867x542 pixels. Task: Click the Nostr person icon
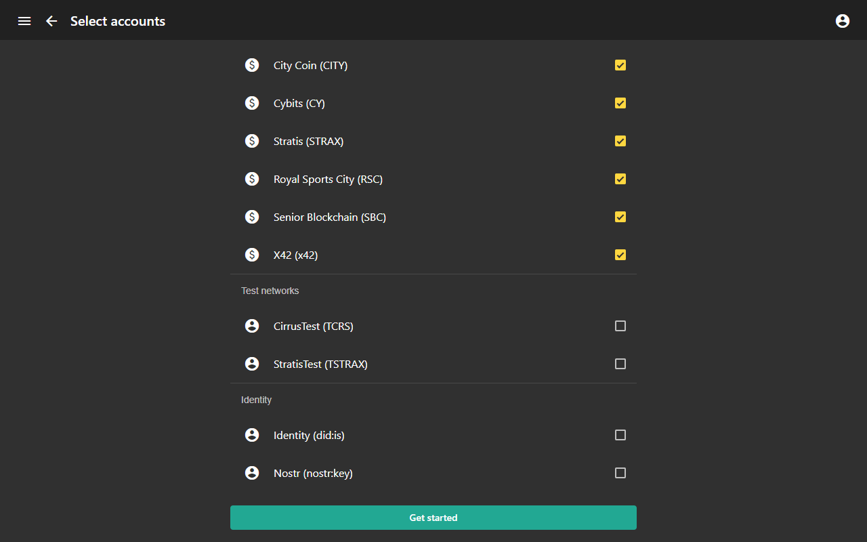coord(252,473)
